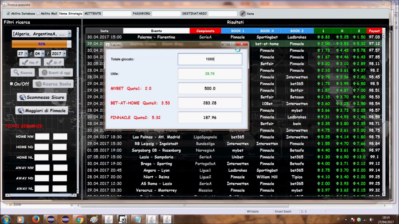The image size is (399, 224).
Task: Open the third Java taskbar icon
Action: (x=167, y=220)
